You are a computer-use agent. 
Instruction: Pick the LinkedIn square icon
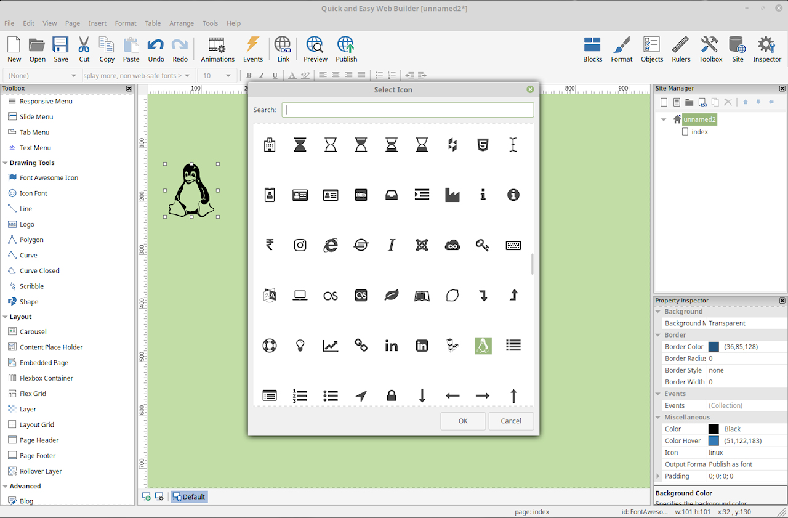[422, 346]
